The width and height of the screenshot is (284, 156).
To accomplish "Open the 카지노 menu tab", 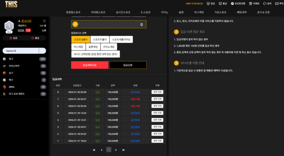I will [x=165, y=12].
